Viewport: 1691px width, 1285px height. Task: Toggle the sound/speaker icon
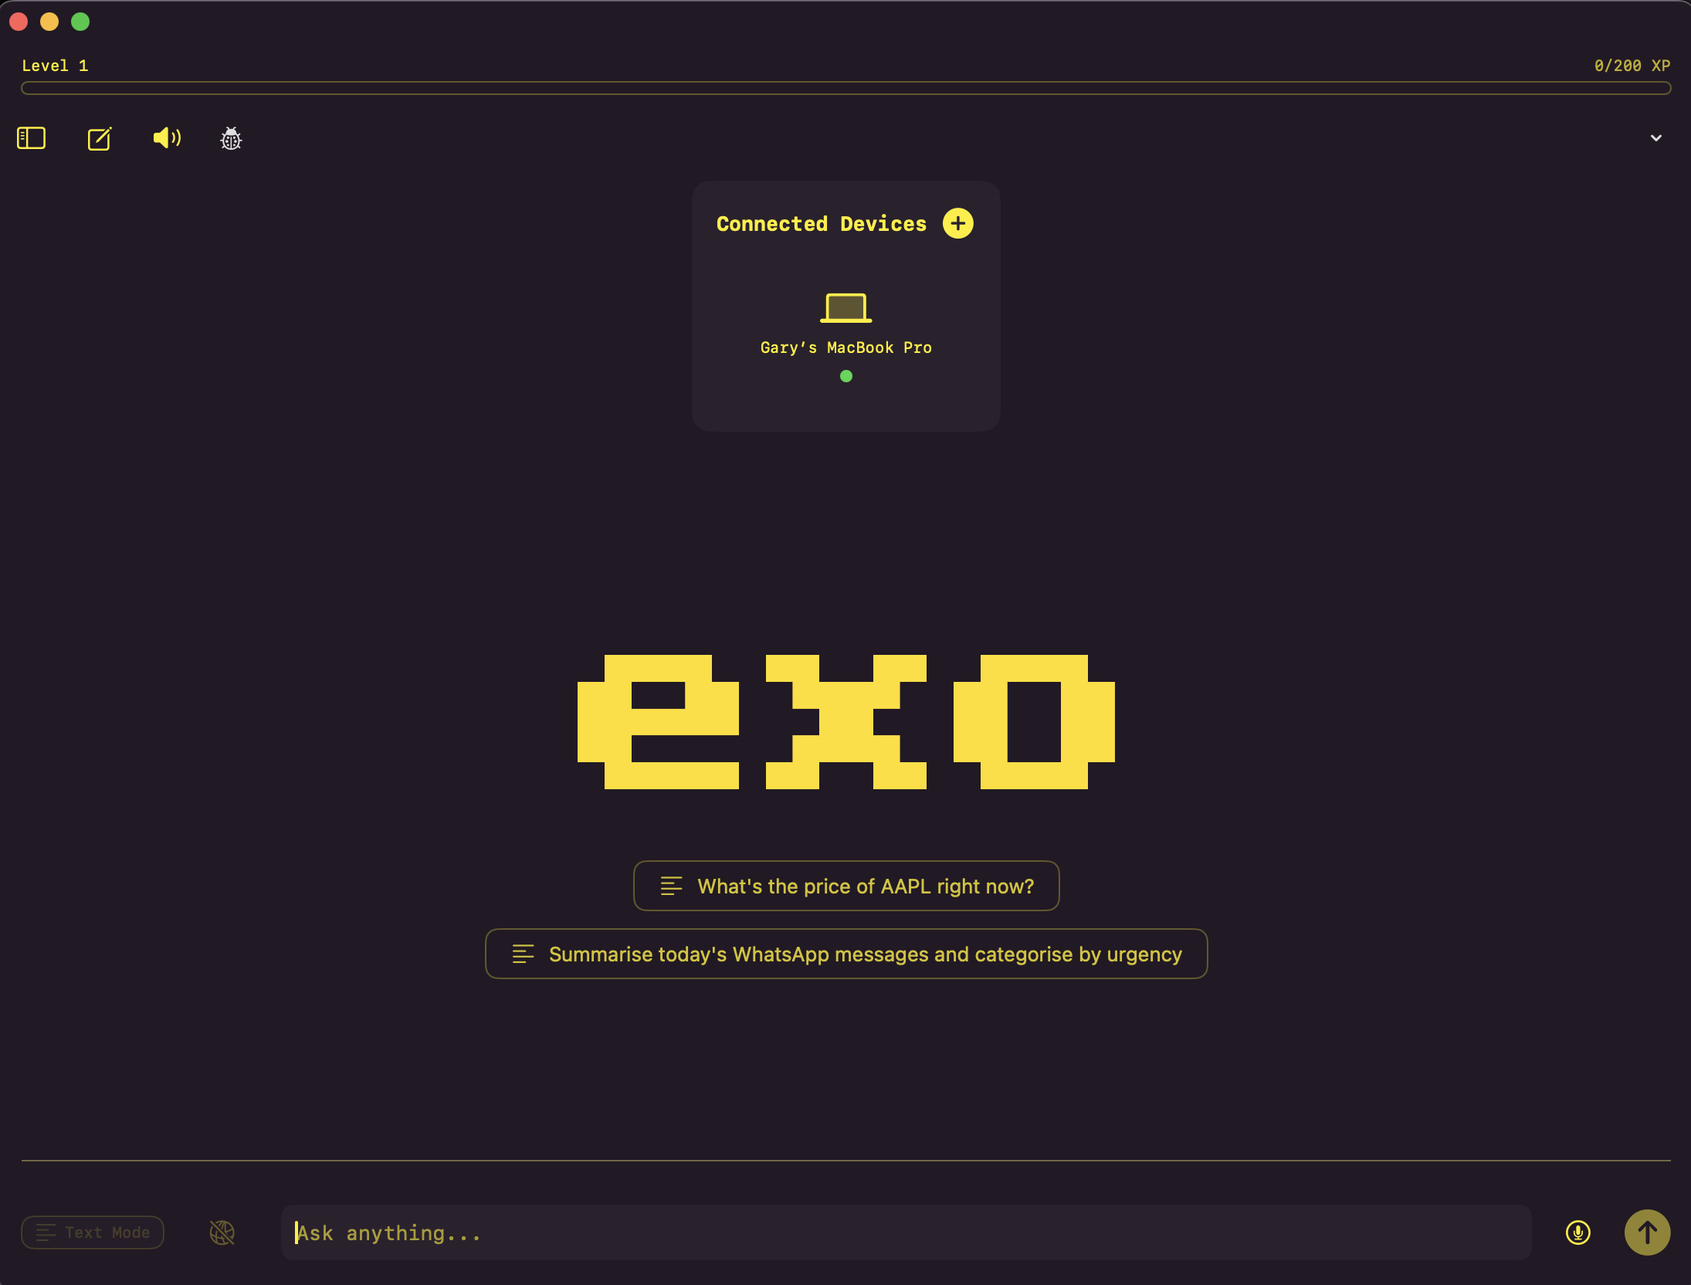pos(166,137)
